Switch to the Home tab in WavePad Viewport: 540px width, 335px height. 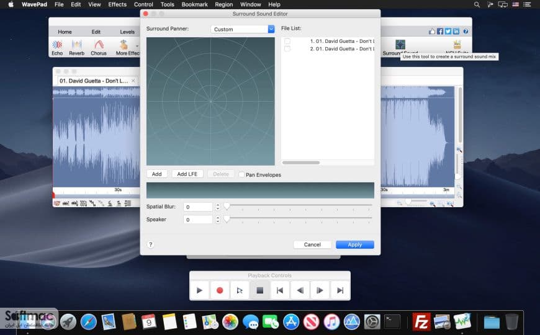click(65, 32)
